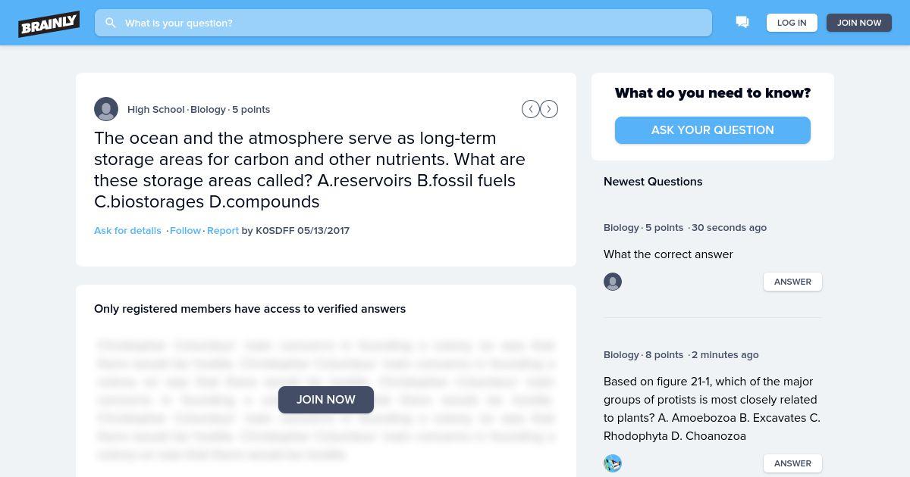Open avatar under protists question

613,463
